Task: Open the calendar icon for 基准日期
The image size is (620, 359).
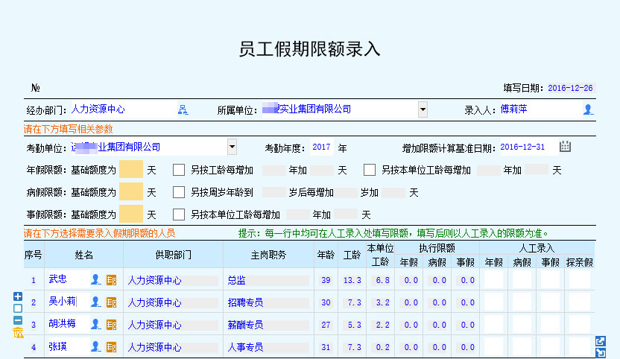Action: point(565,147)
